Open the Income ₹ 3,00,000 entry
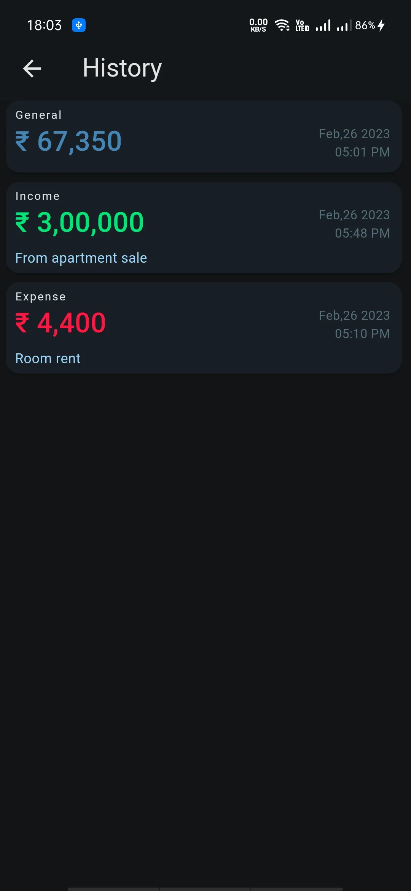This screenshot has width=411, height=891. point(204,227)
